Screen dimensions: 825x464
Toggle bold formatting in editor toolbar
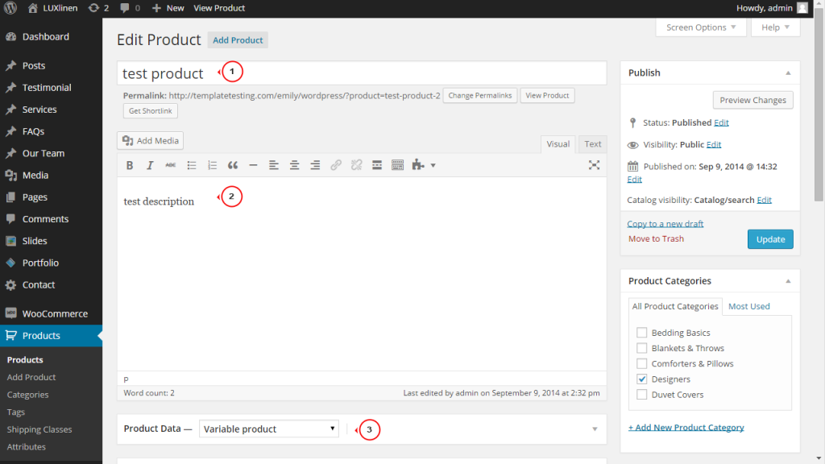(130, 165)
